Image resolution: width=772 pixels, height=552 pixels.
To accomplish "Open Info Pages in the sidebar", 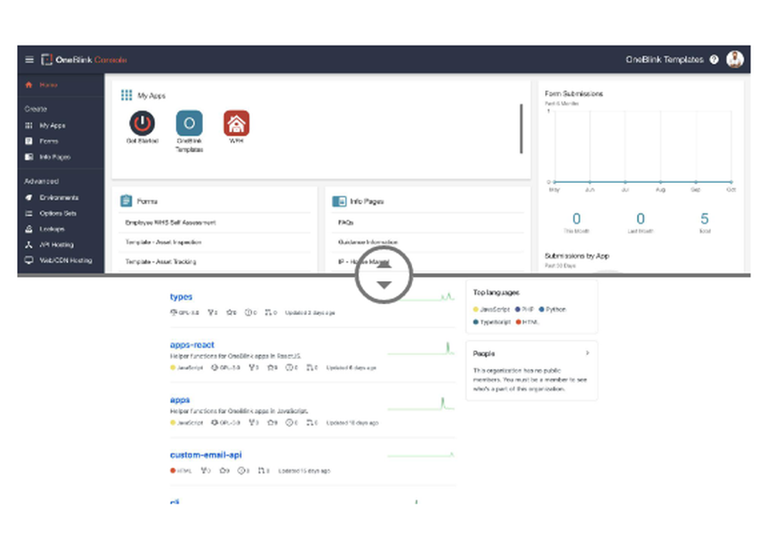I will pos(48,157).
